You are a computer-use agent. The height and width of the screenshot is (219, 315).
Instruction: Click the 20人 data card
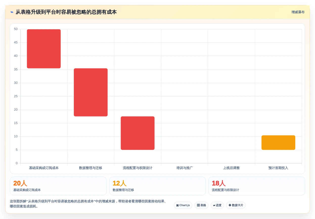tap(58, 186)
